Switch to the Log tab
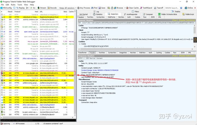197x125 pixels. point(96,11)
